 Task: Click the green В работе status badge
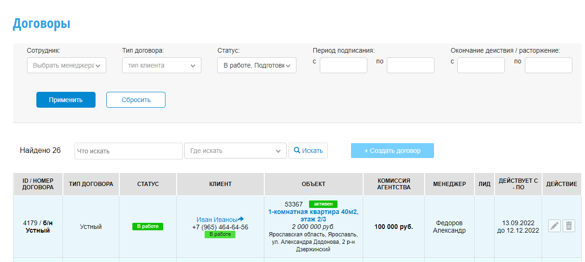click(x=148, y=227)
